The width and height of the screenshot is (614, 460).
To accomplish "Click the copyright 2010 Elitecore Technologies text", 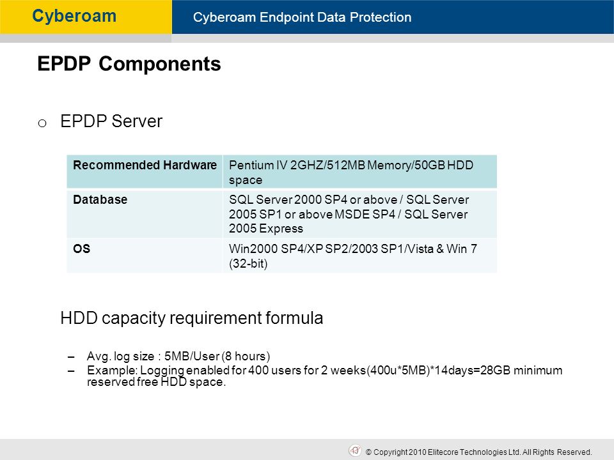I will pyautogui.click(x=478, y=452).
